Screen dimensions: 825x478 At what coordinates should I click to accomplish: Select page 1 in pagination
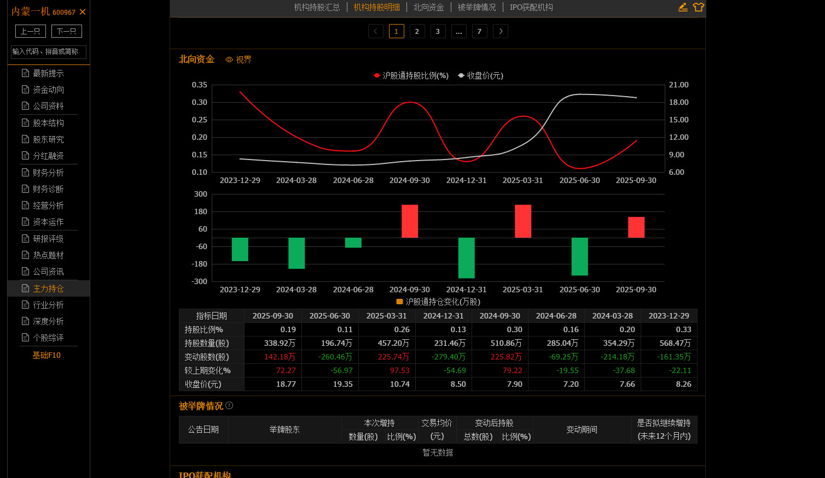click(397, 31)
